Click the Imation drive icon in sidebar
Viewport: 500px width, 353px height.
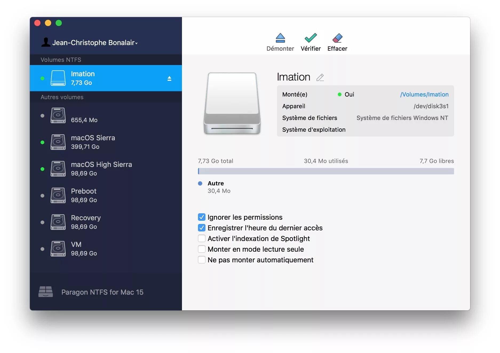click(x=58, y=78)
